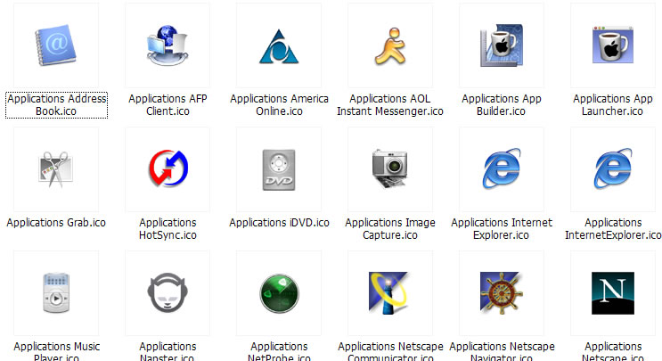Select the HotSync red and blue arrows icon
This screenshot has height=361, width=662.
168,168
